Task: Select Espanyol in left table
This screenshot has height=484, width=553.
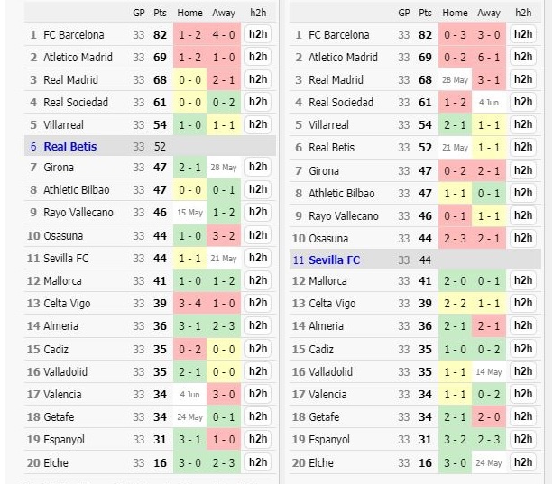Action: pos(64,440)
